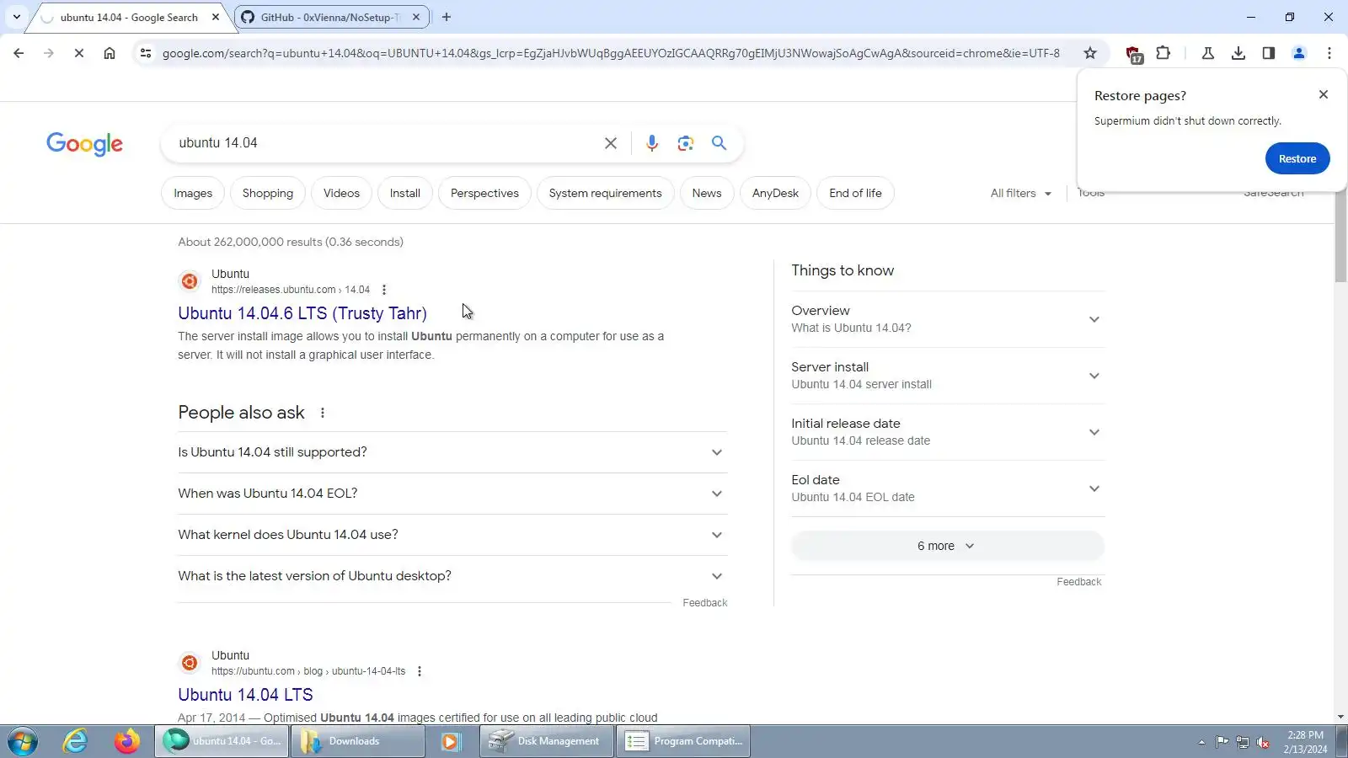Click the Restore button

click(1297, 158)
